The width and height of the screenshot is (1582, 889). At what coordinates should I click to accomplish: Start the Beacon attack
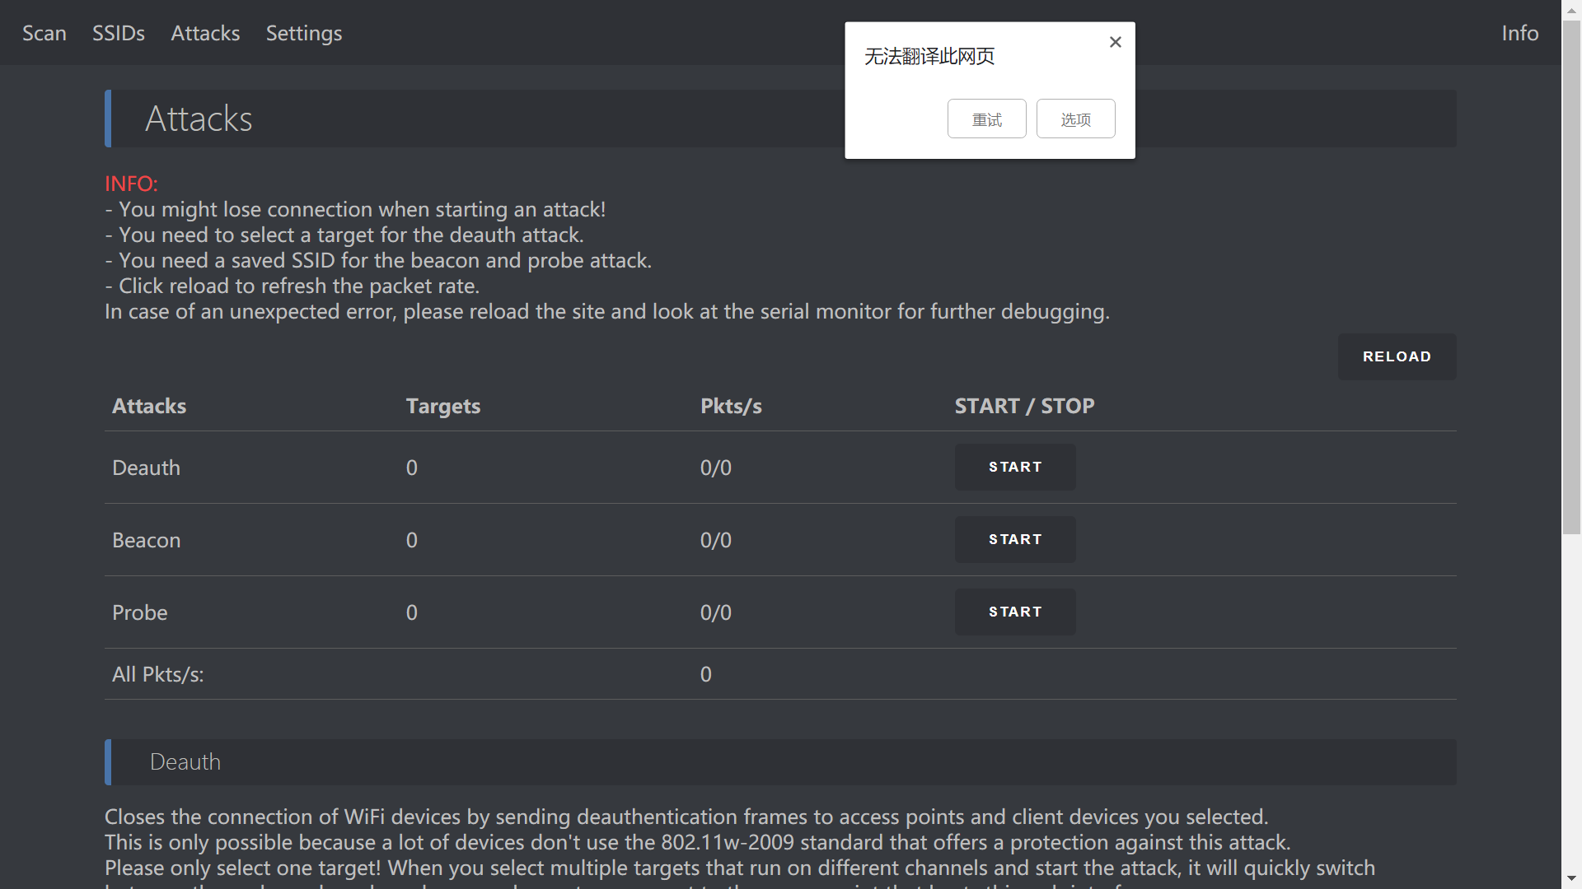point(1014,539)
